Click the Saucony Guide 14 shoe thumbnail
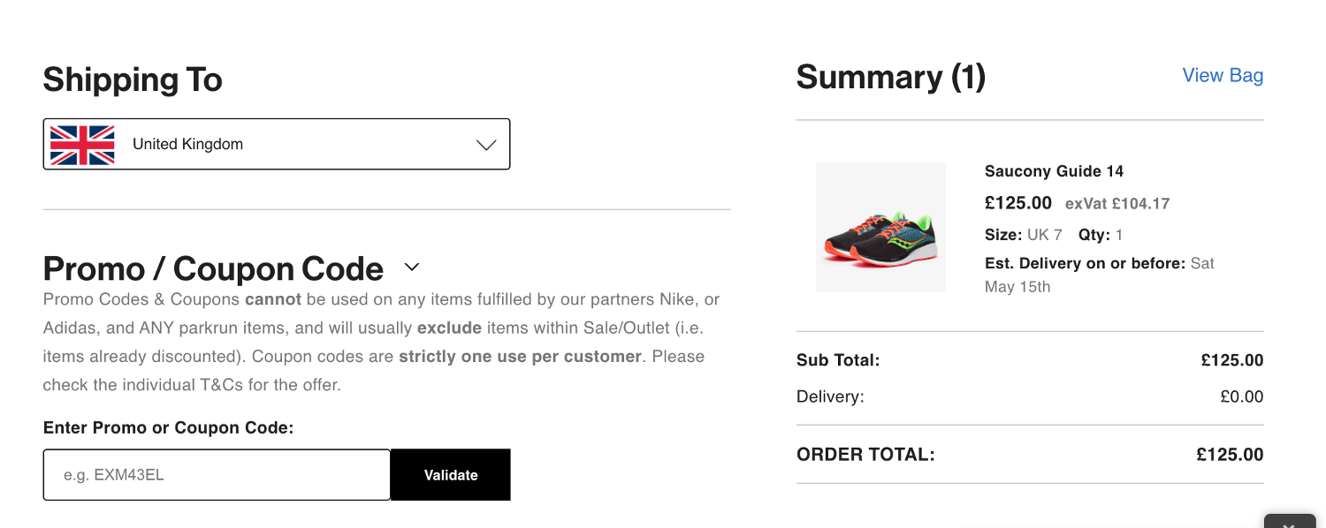 (880, 227)
